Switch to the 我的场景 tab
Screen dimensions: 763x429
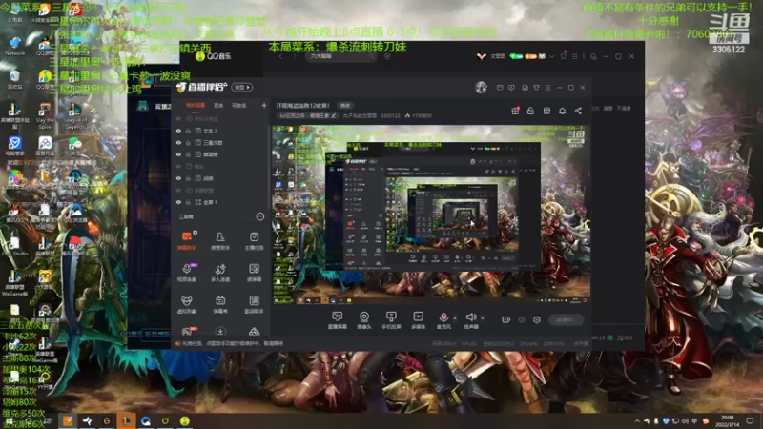196,106
